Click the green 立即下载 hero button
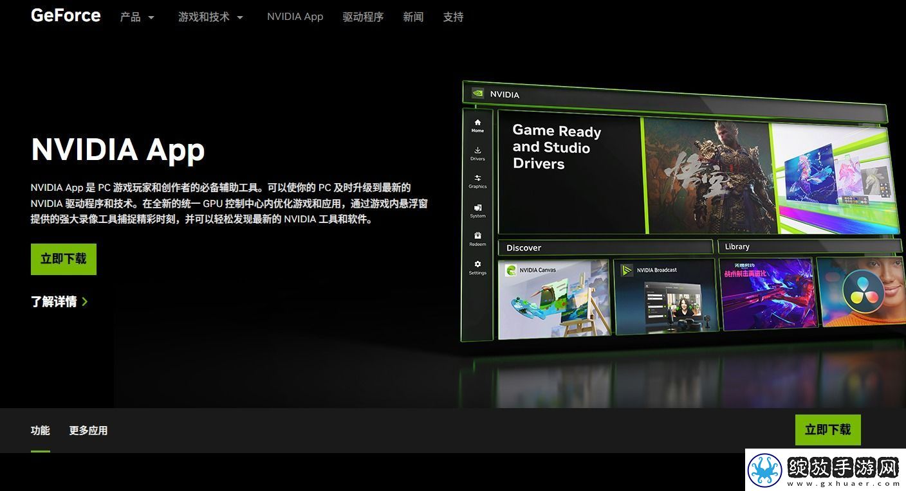This screenshot has width=906, height=491. [x=64, y=259]
